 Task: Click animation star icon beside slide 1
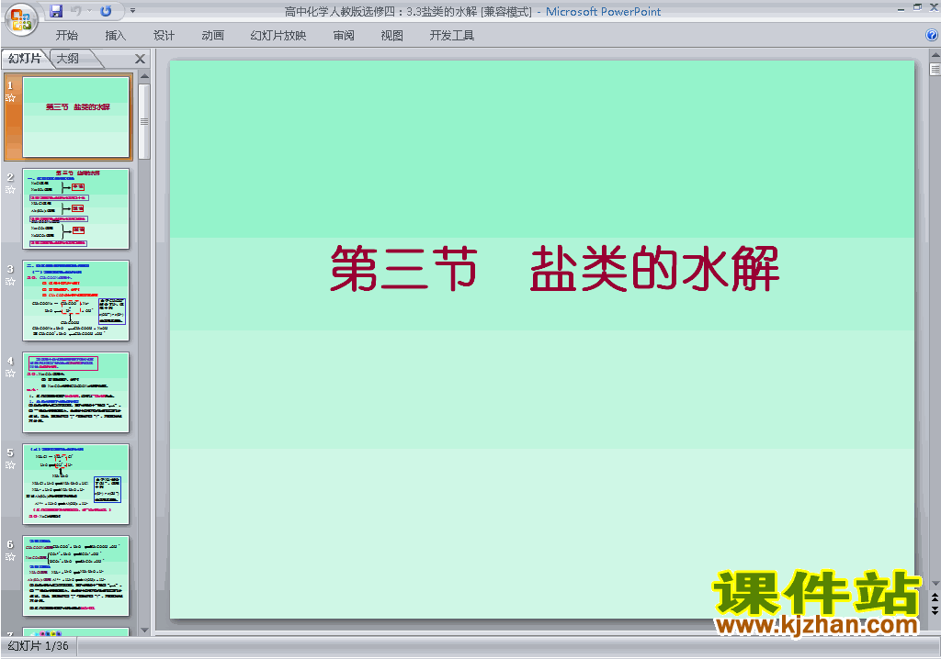coord(10,97)
